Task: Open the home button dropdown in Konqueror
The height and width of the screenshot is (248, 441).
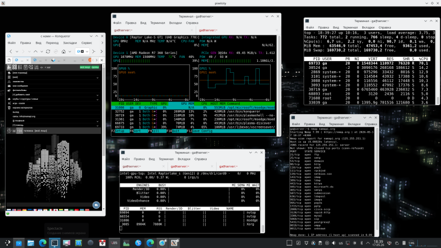Action: click(x=70, y=52)
